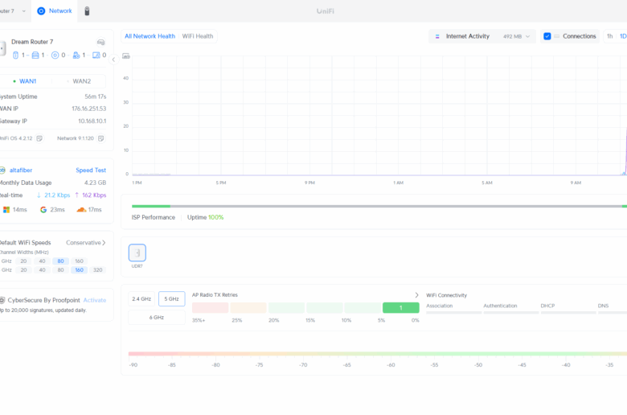Switch to WiFi Health tab
Viewport: 627px width, 415px height.
tap(198, 36)
